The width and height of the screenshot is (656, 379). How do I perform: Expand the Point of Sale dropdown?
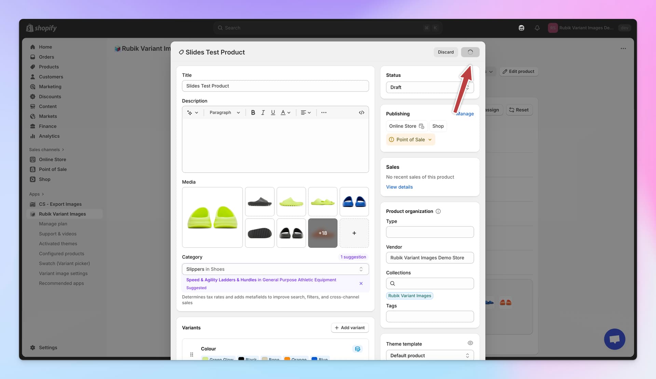click(x=411, y=140)
